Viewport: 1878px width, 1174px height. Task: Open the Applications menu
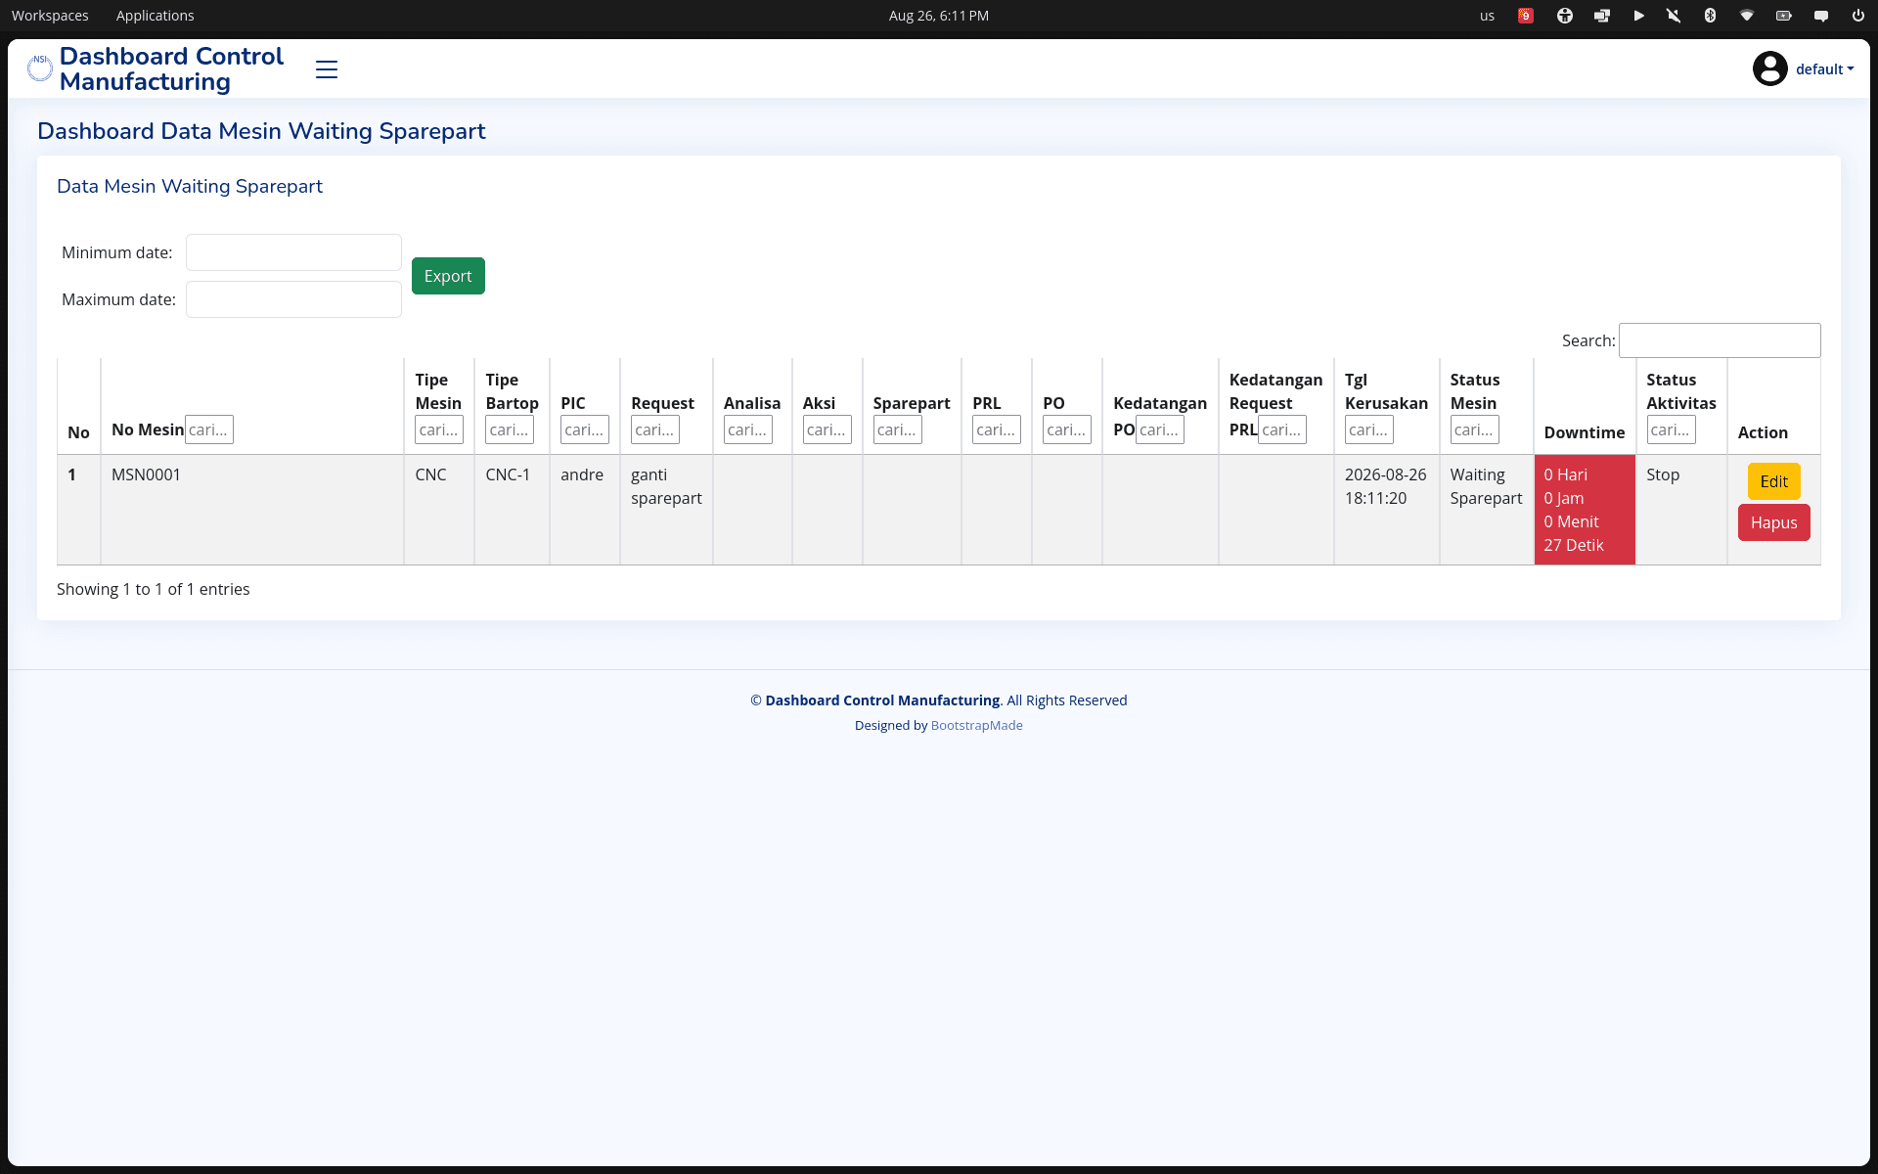coord(155,16)
